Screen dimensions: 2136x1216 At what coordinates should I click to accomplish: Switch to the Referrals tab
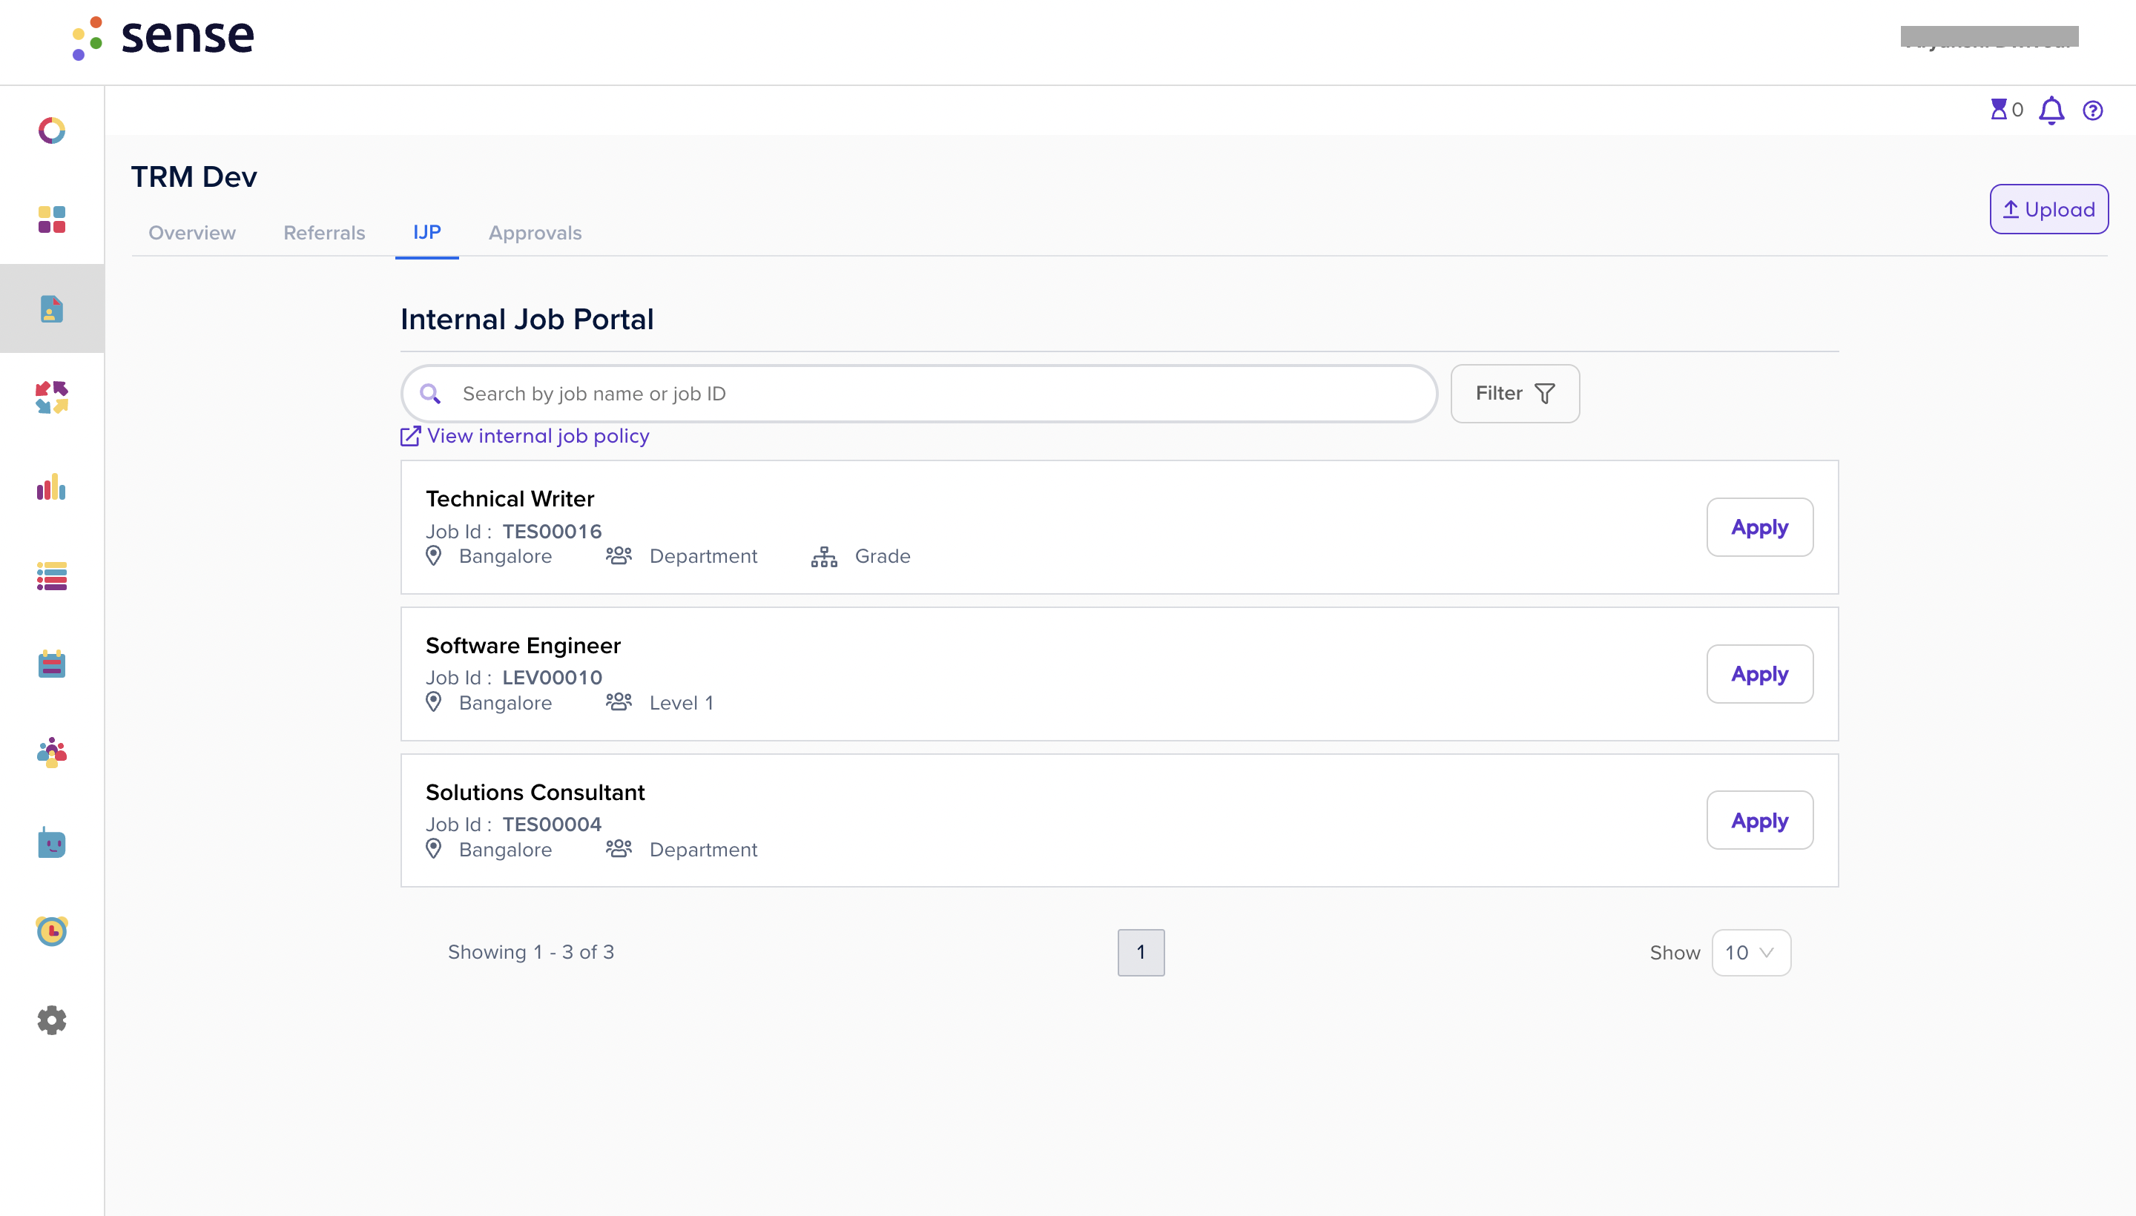pos(324,233)
